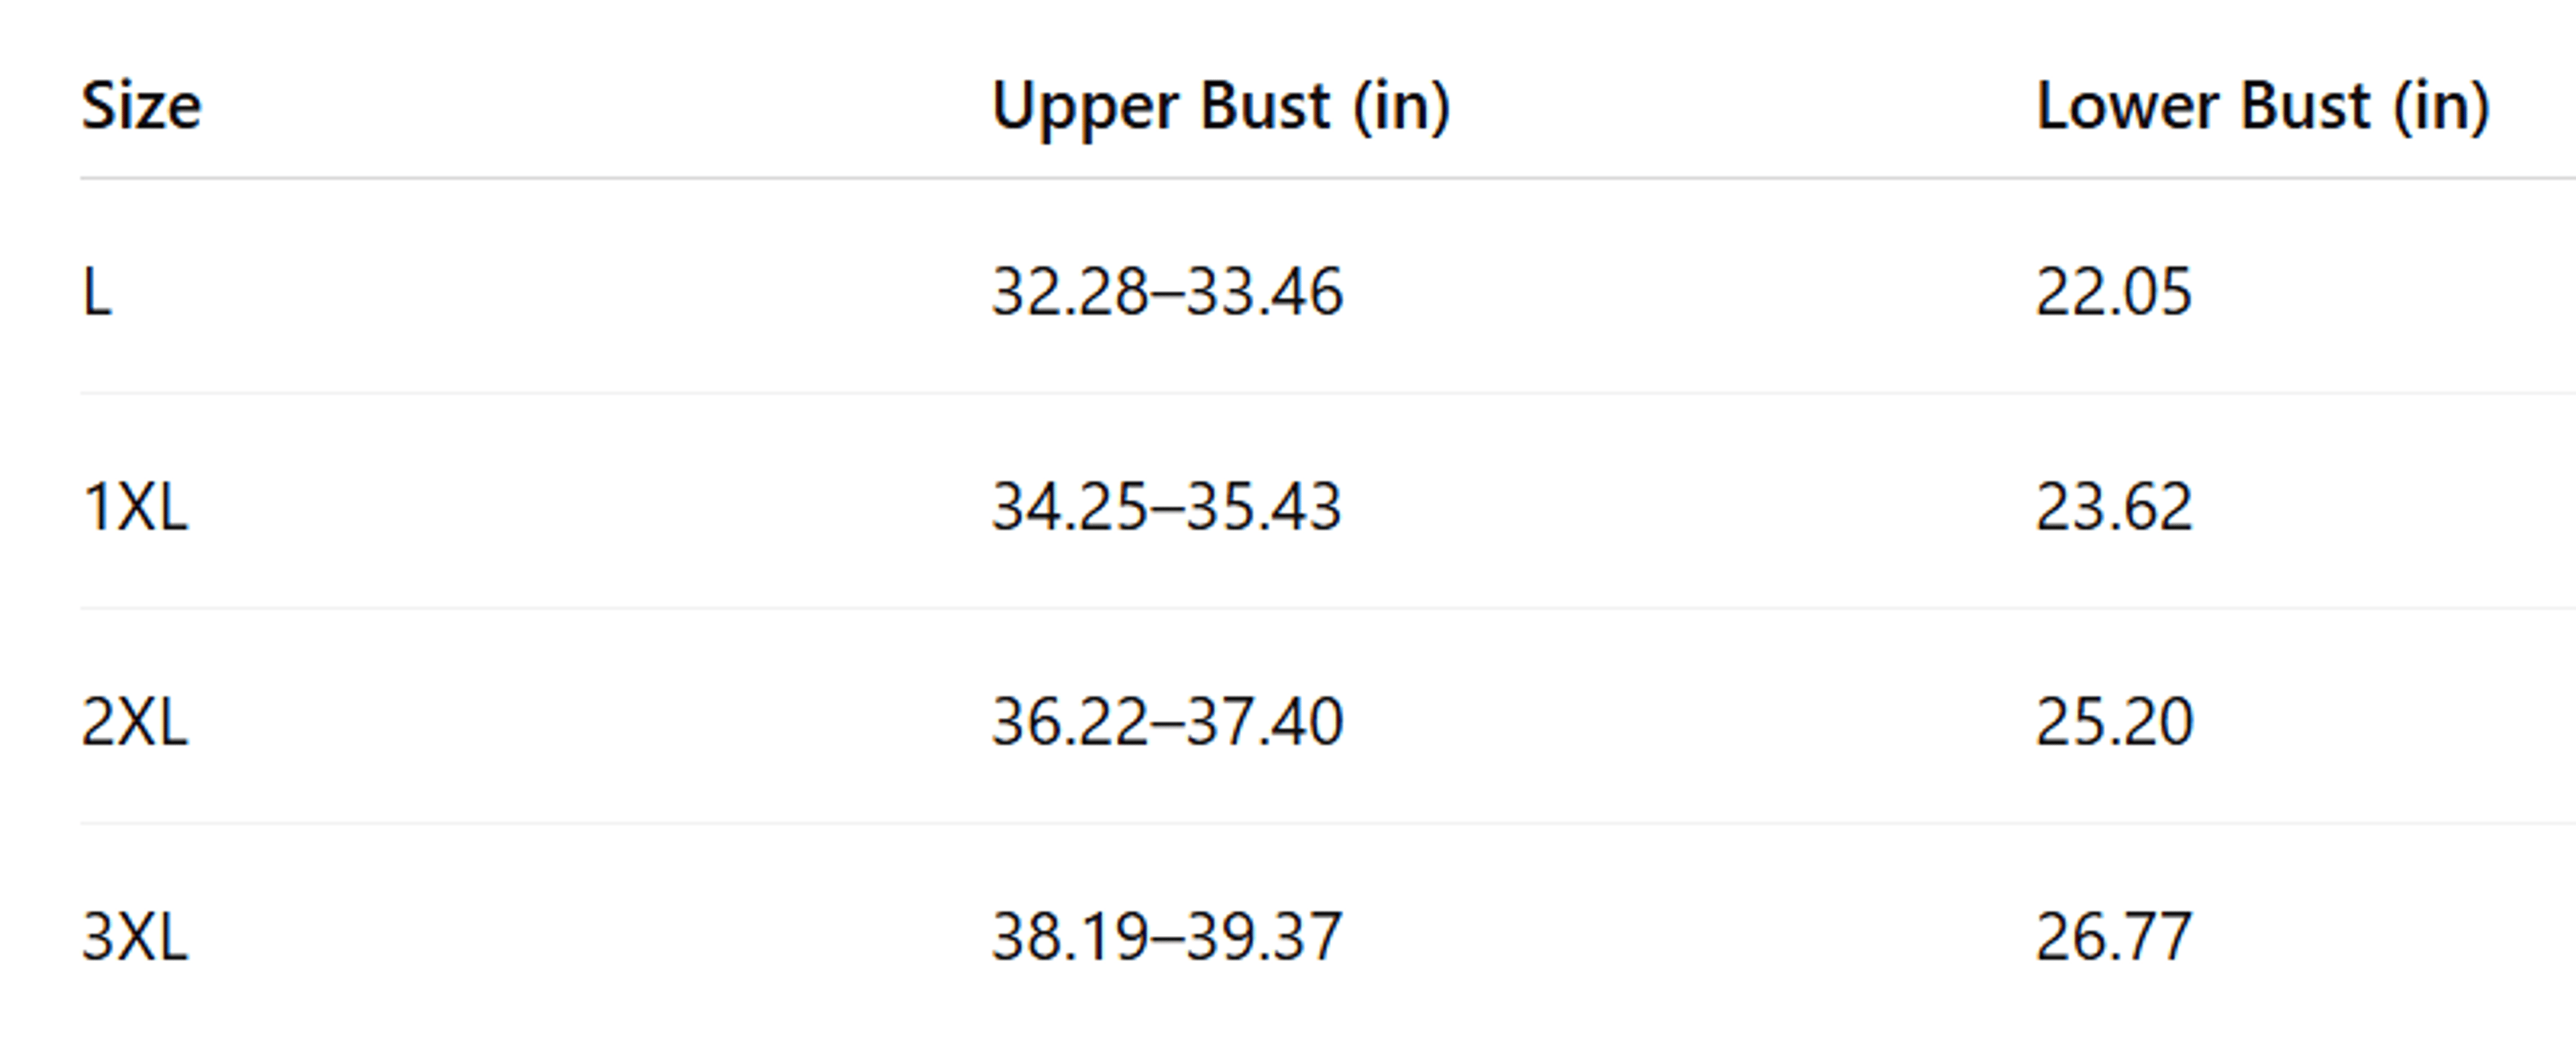Select the 3XL size cell

(135, 937)
